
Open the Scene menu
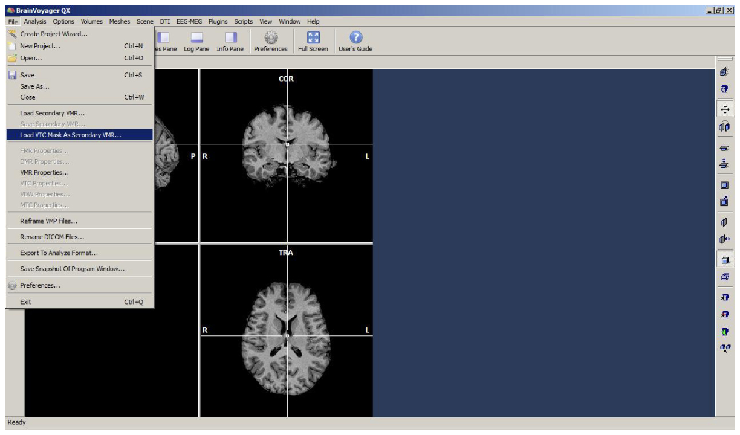145,22
